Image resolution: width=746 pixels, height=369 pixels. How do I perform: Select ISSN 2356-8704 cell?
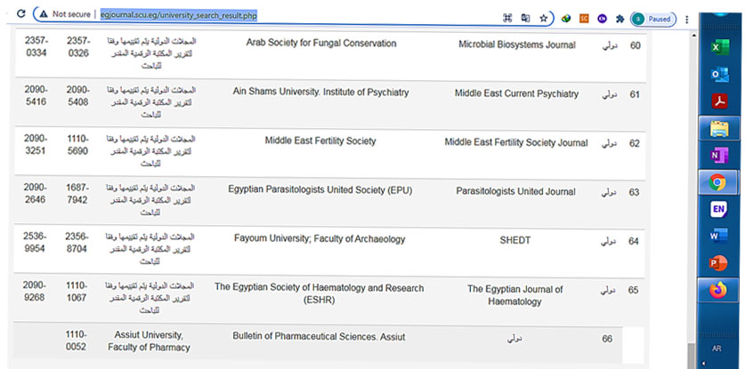pos(77,243)
